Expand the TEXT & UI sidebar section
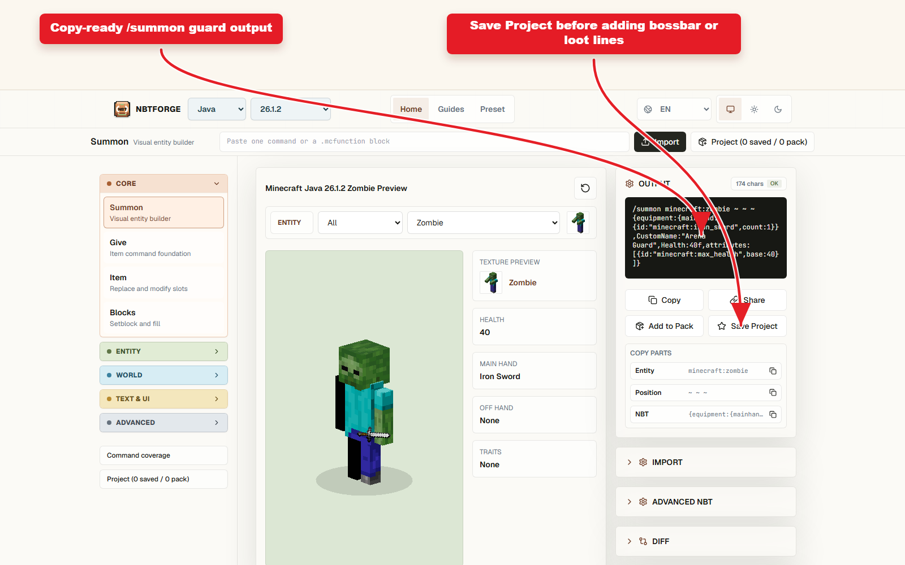The width and height of the screenshot is (905, 565). (x=163, y=399)
